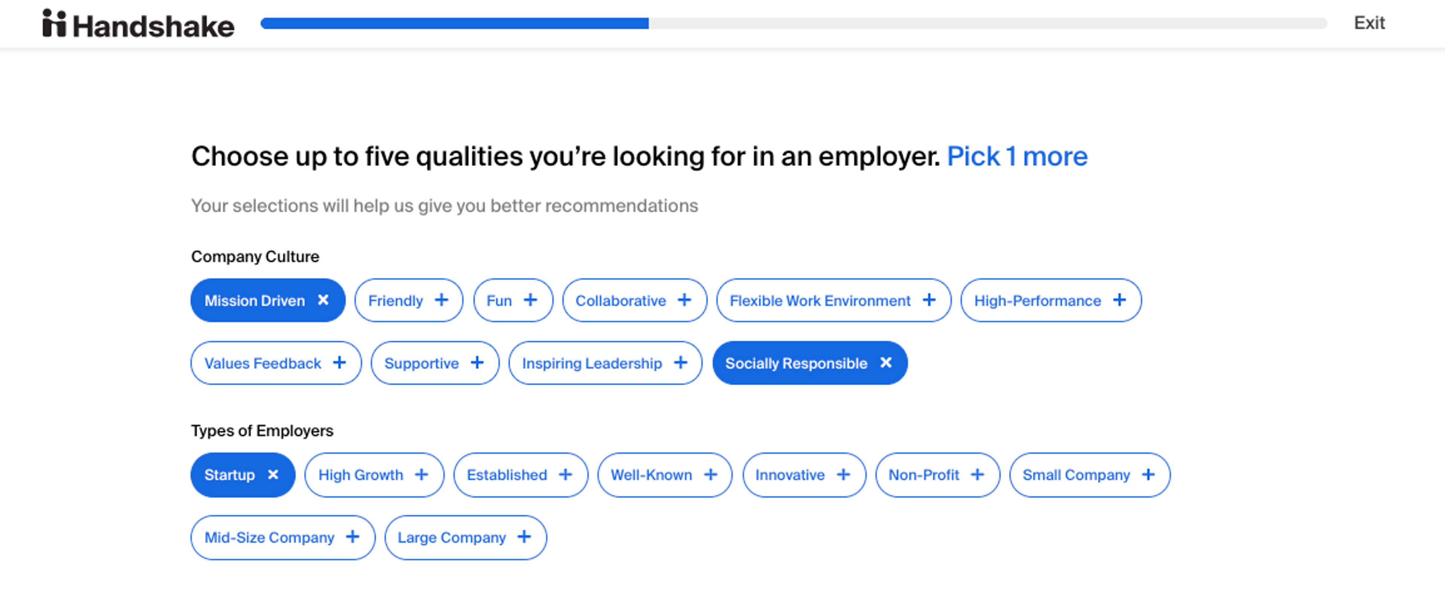The height and width of the screenshot is (590, 1445).
Task: Choose the Mid-Size Company chip
Action: tap(282, 537)
